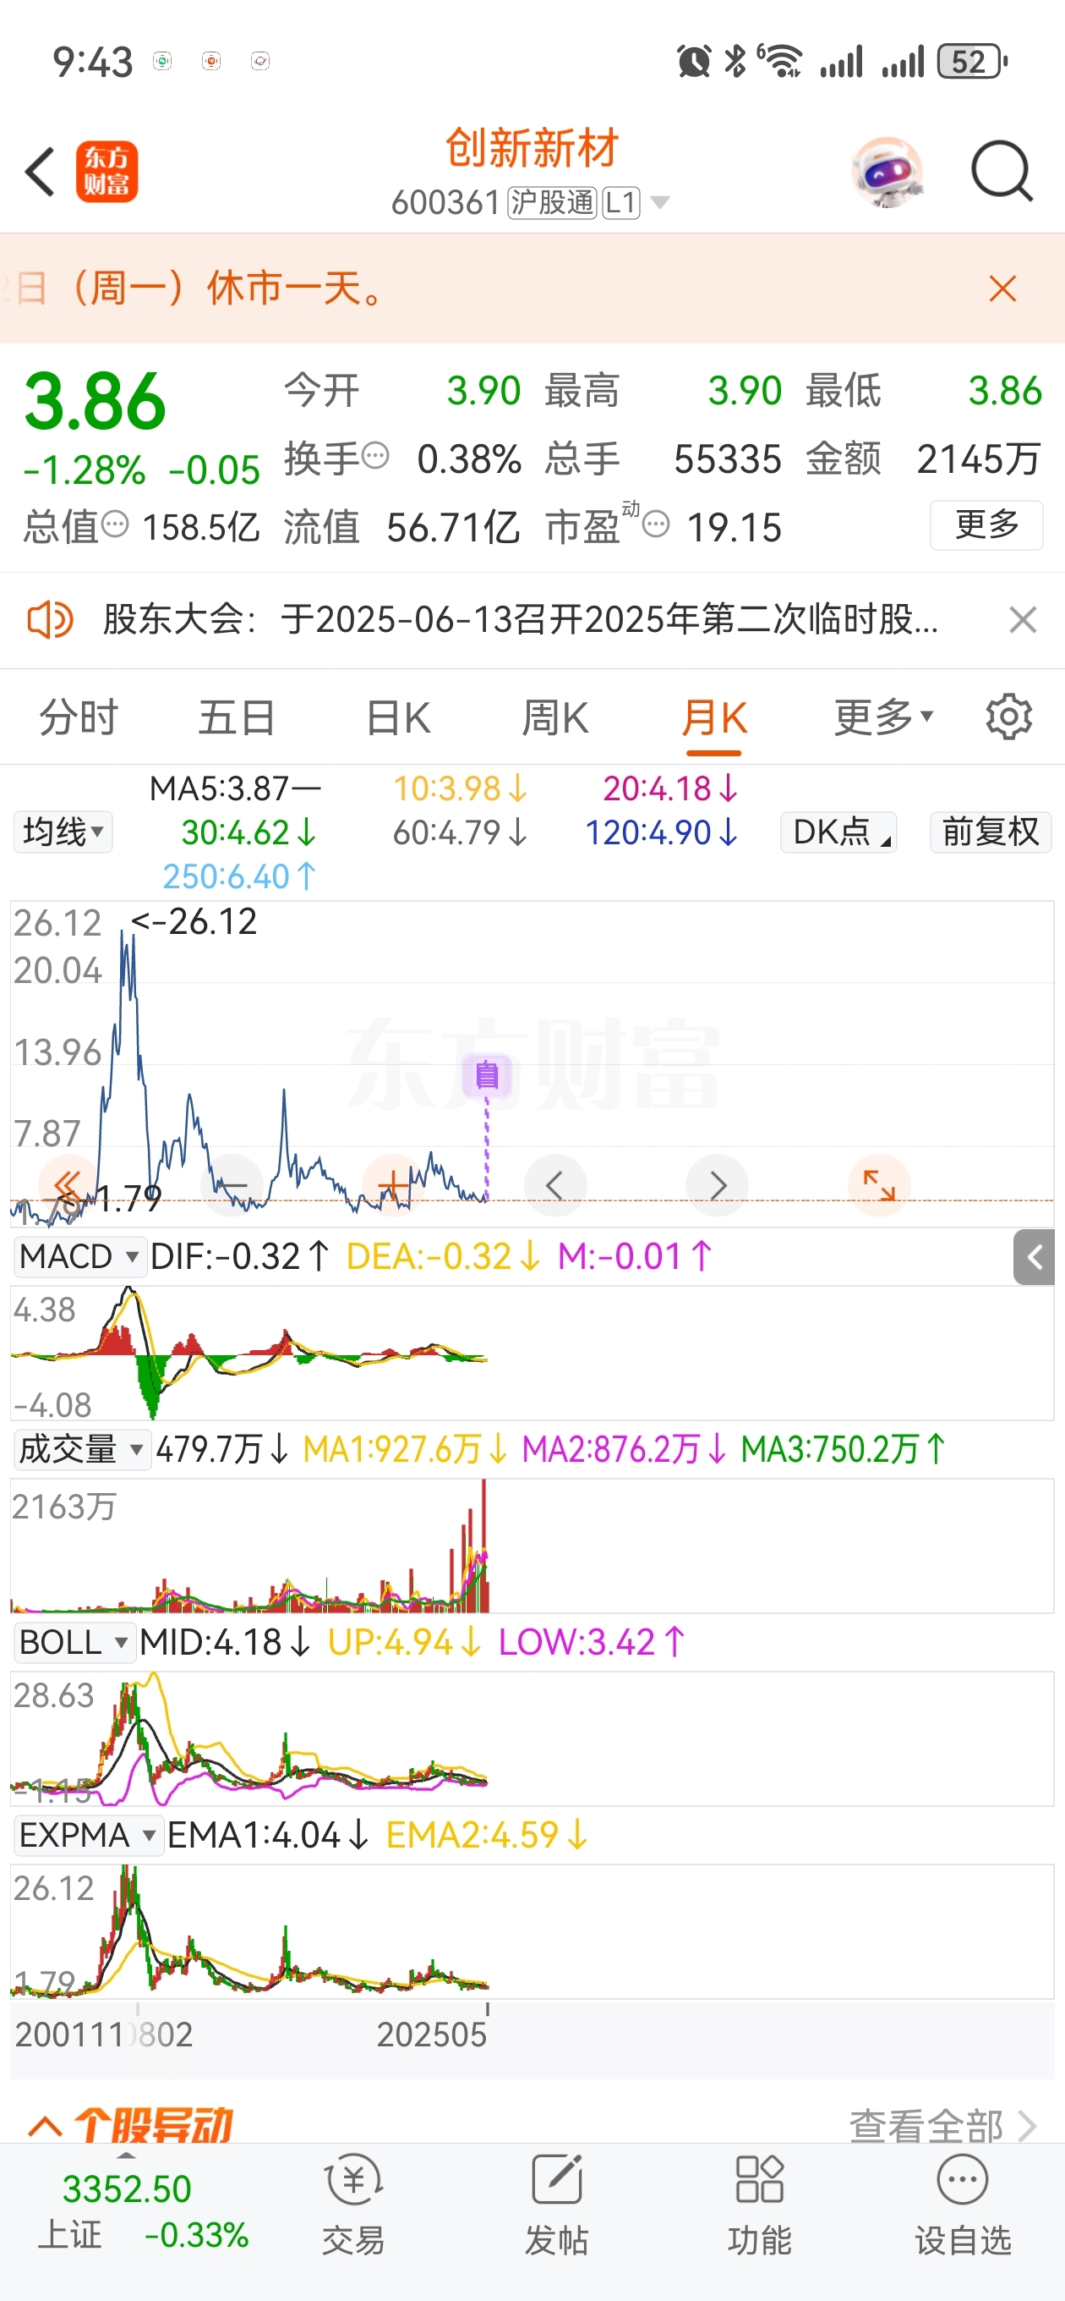Tap the EMA2:4.59 value
The height and width of the screenshot is (2301, 1065).
(488, 1835)
